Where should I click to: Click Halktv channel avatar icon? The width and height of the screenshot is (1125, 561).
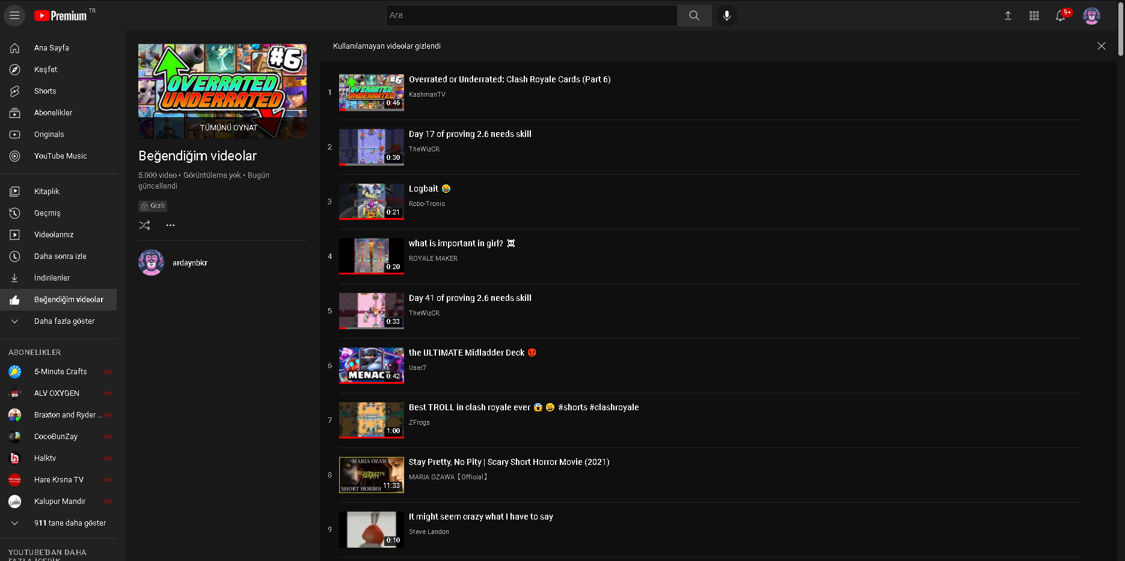(15, 458)
